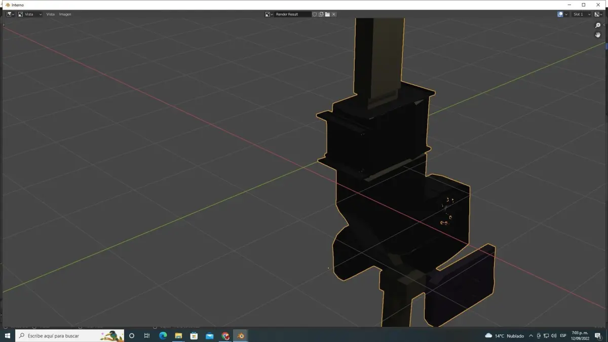The width and height of the screenshot is (608, 342).
Task: Show hidden system tray icons
Action: pyautogui.click(x=531, y=335)
